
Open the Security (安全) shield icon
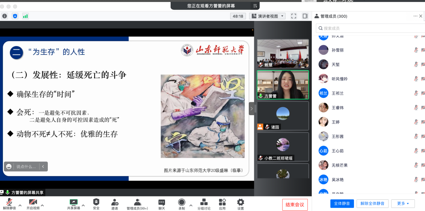[96, 202]
